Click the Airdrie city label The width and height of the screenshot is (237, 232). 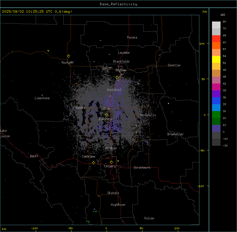pos(111,148)
